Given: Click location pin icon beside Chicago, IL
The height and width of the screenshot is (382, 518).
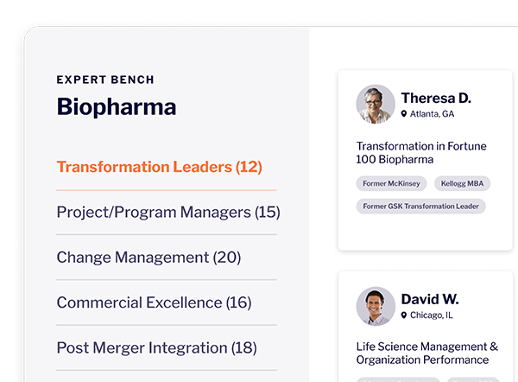Looking at the screenshot, I should pos(404,315).
